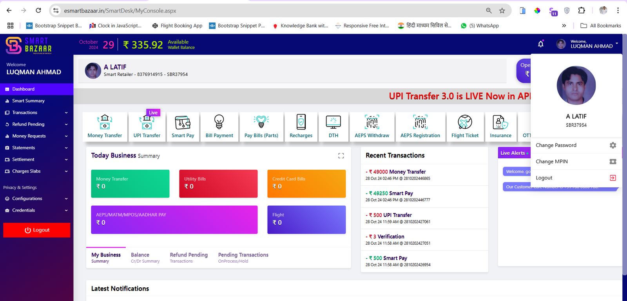Open the DTH monitor icon
This screenshot has height=301, width=627.
(333, 122)
